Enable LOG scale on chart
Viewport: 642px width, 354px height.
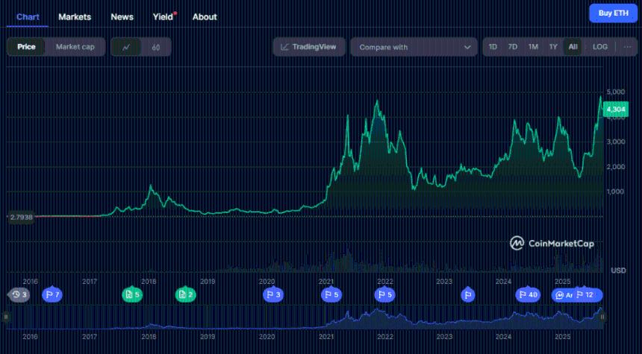tap(600, 47)
